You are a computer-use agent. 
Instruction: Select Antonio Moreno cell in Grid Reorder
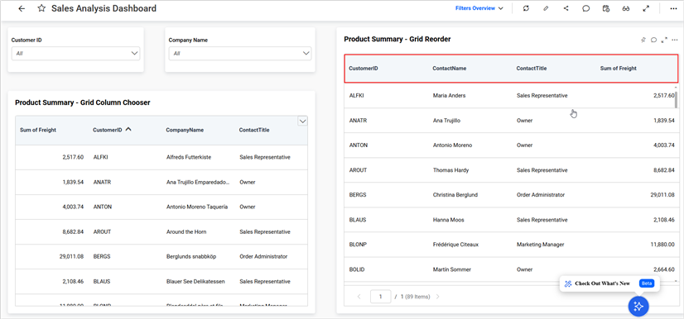tap(452, 145)
